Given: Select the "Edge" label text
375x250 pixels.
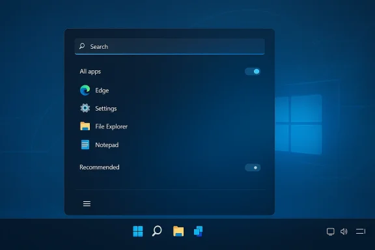Looking at the screenshot, I should 102,90.
